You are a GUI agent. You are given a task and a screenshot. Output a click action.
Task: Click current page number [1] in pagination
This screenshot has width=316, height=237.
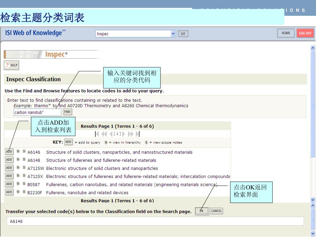click(x=117, y=134)
